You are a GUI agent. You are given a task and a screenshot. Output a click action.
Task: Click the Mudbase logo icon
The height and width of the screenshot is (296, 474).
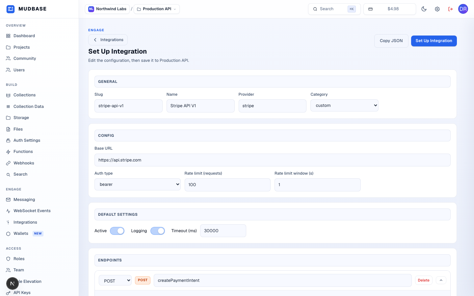[11, 9]
